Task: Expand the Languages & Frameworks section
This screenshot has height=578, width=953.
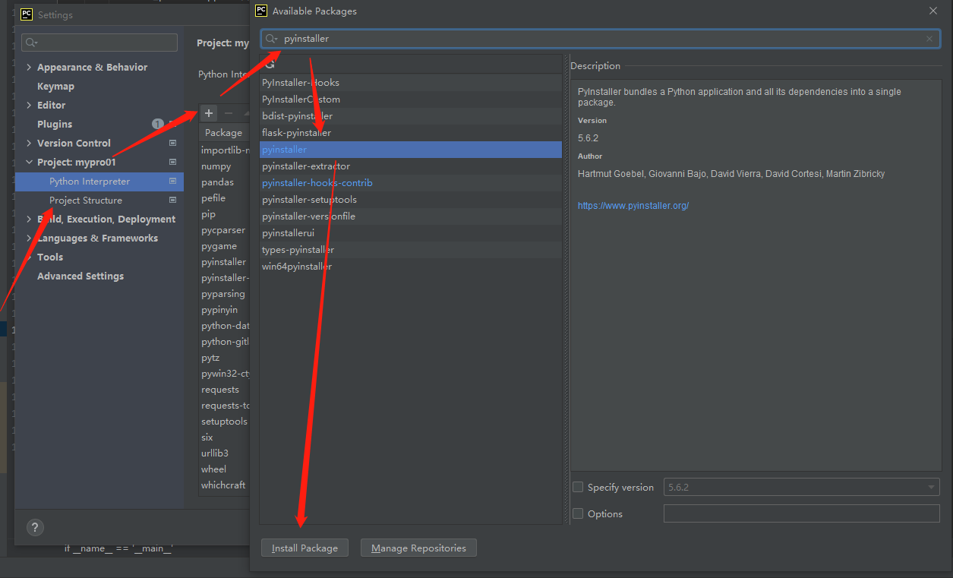Action: pos(29,238)
